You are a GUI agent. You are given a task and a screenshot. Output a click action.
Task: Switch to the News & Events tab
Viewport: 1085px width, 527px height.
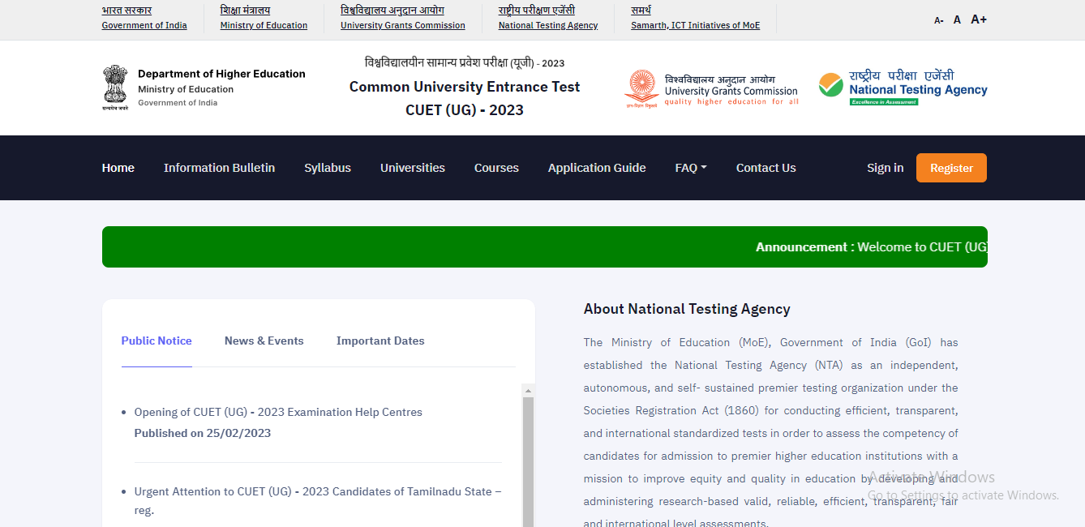pyautogui.click(x=264, y=341)
